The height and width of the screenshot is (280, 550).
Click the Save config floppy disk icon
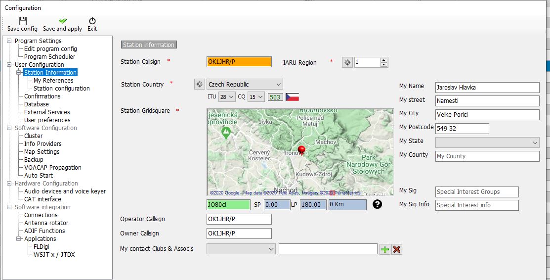23,21
